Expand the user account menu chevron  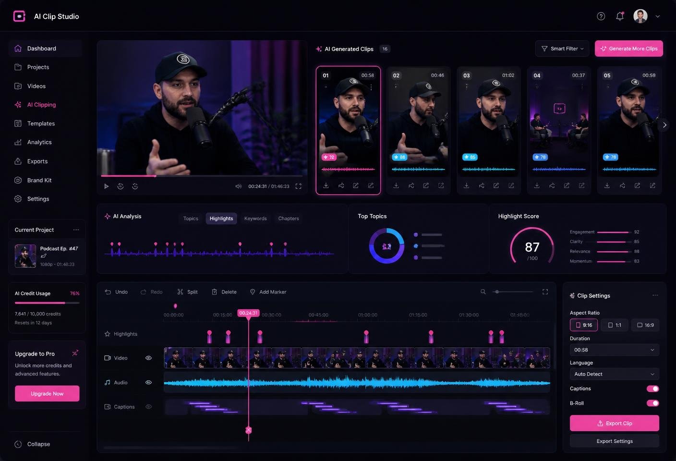click(x=658, y=16)
